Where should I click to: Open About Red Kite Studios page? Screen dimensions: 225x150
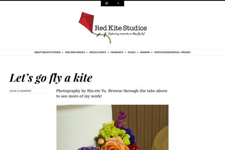(x=47, y=52)
